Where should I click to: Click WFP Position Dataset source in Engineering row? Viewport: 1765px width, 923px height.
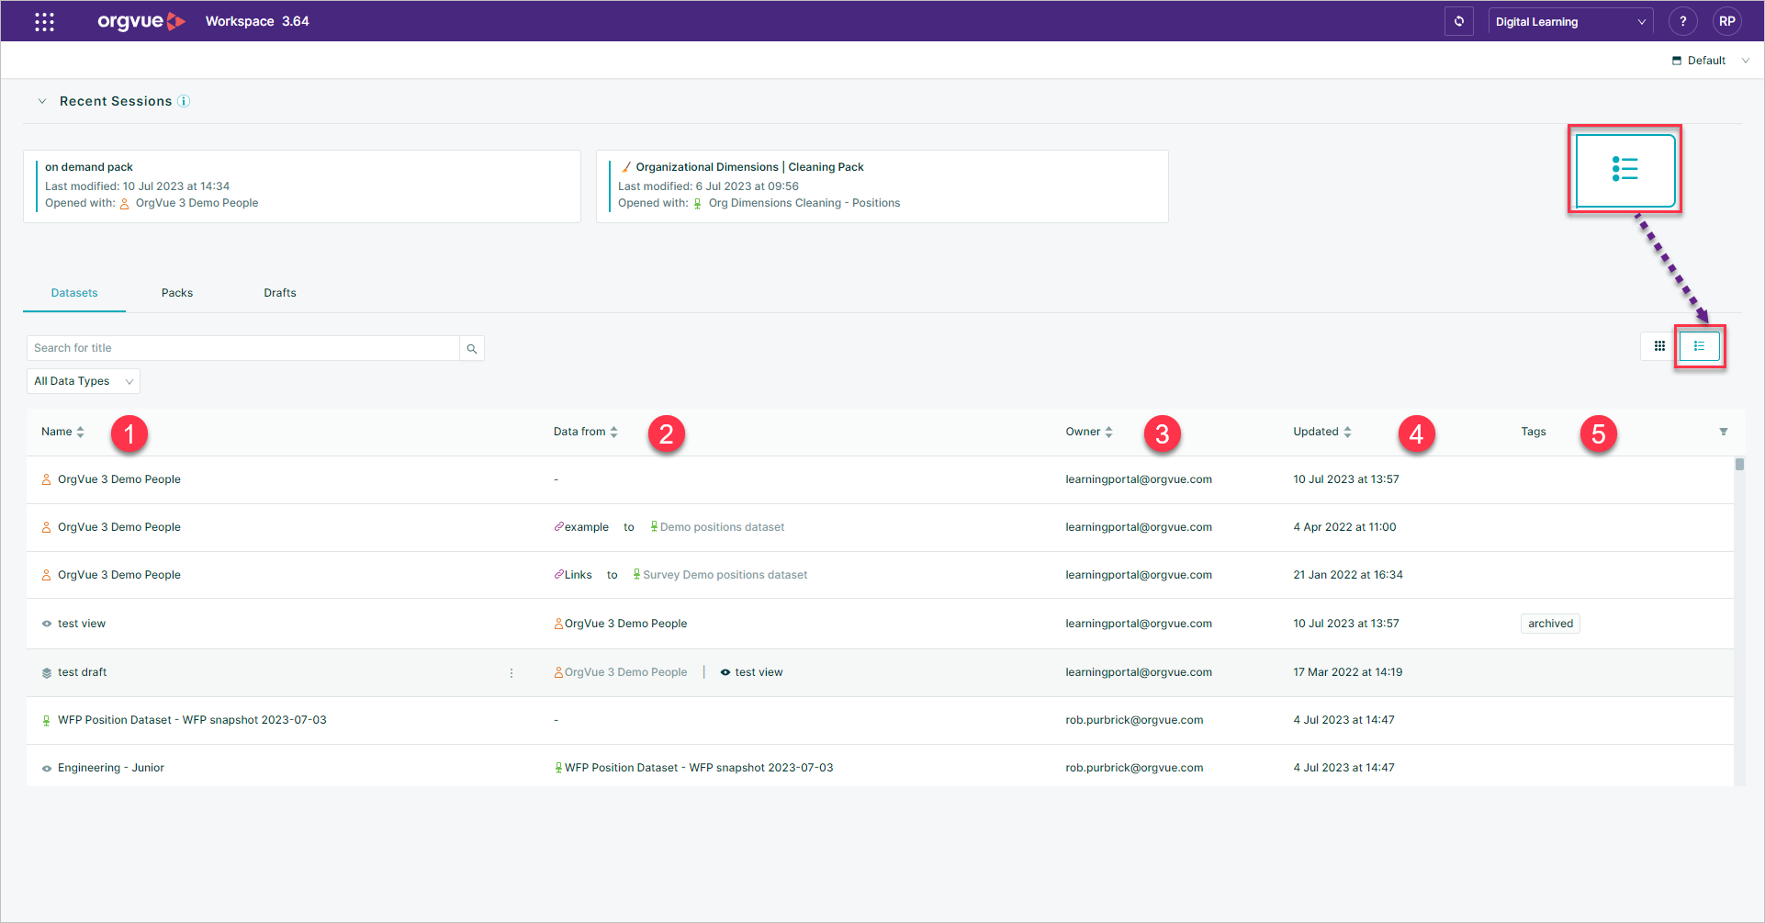coord(699,768)
